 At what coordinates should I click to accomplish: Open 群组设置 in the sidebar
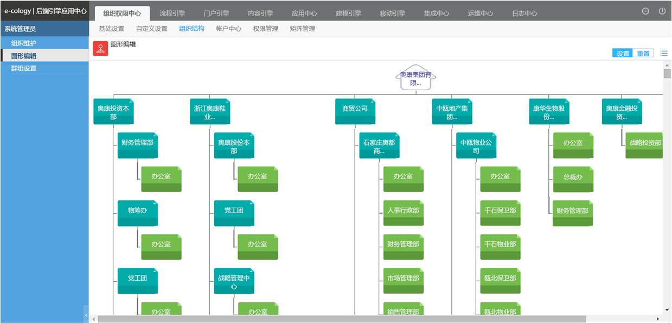[x=24, y=68]
